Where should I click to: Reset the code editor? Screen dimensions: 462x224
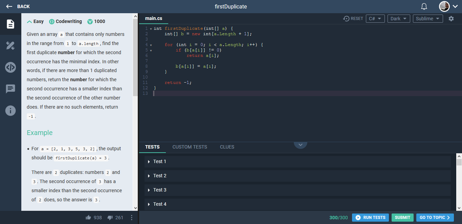tap(353, 19)
